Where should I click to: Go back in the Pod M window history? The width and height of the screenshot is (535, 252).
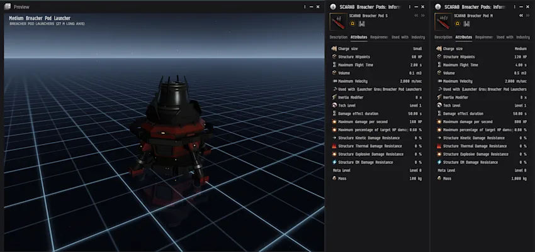click(521, 16)
